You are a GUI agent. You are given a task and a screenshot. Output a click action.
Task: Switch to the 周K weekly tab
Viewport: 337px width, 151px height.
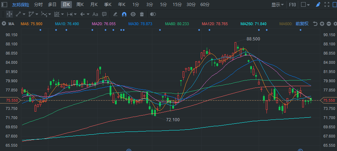80,5
